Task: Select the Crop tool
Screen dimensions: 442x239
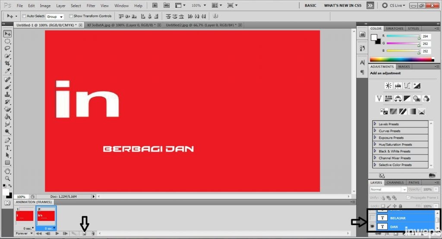Action: [7, 63]
